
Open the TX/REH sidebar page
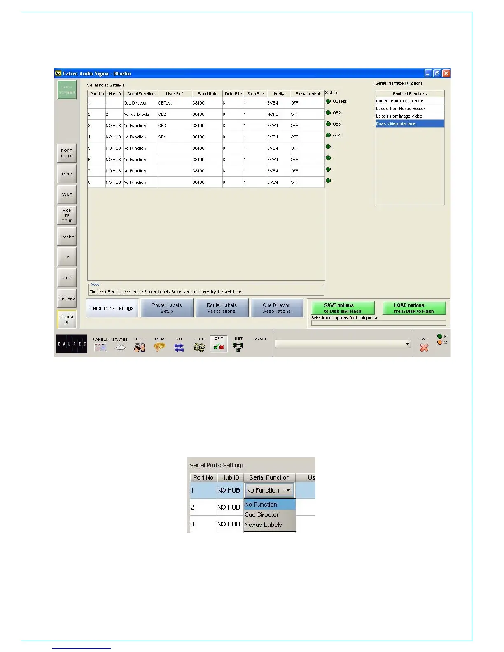[67, 236]
